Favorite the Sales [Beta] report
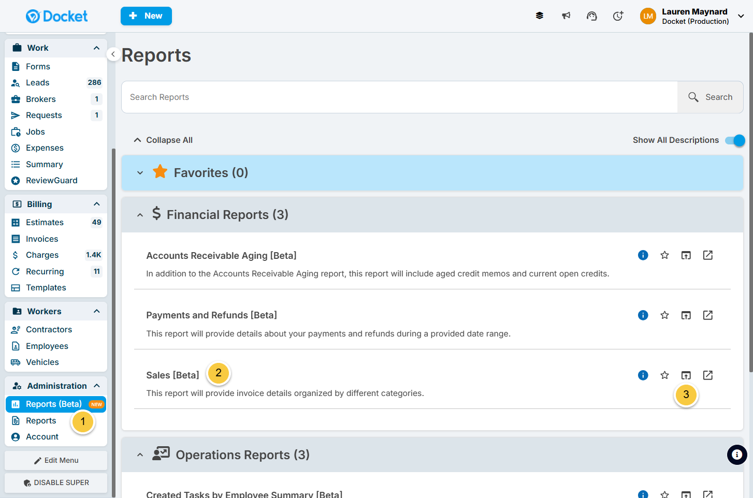The image size is (753, 498). pos(665,375)
